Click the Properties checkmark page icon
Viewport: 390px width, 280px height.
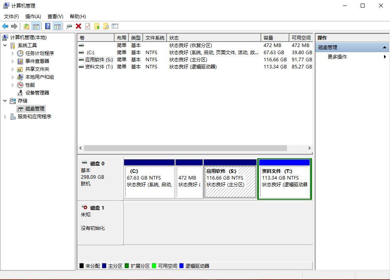88,26
